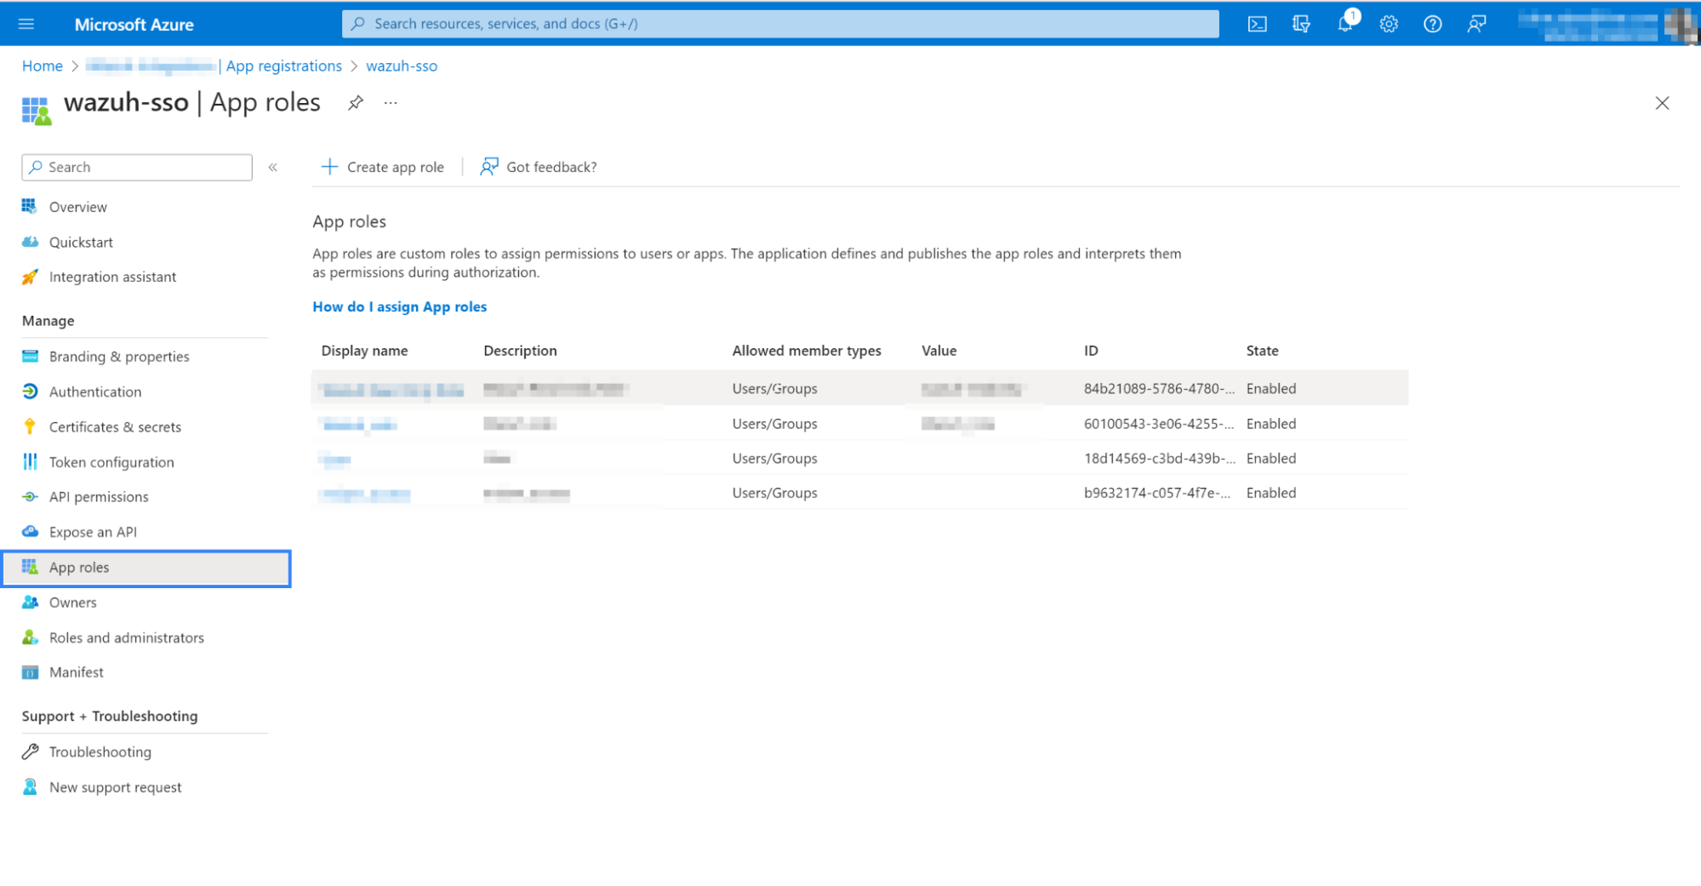Image resolution: width=1701 pixels, height=886 pixels.
Task: Click the Microsoft Azure home logo text
Action: tap(134, 24)
